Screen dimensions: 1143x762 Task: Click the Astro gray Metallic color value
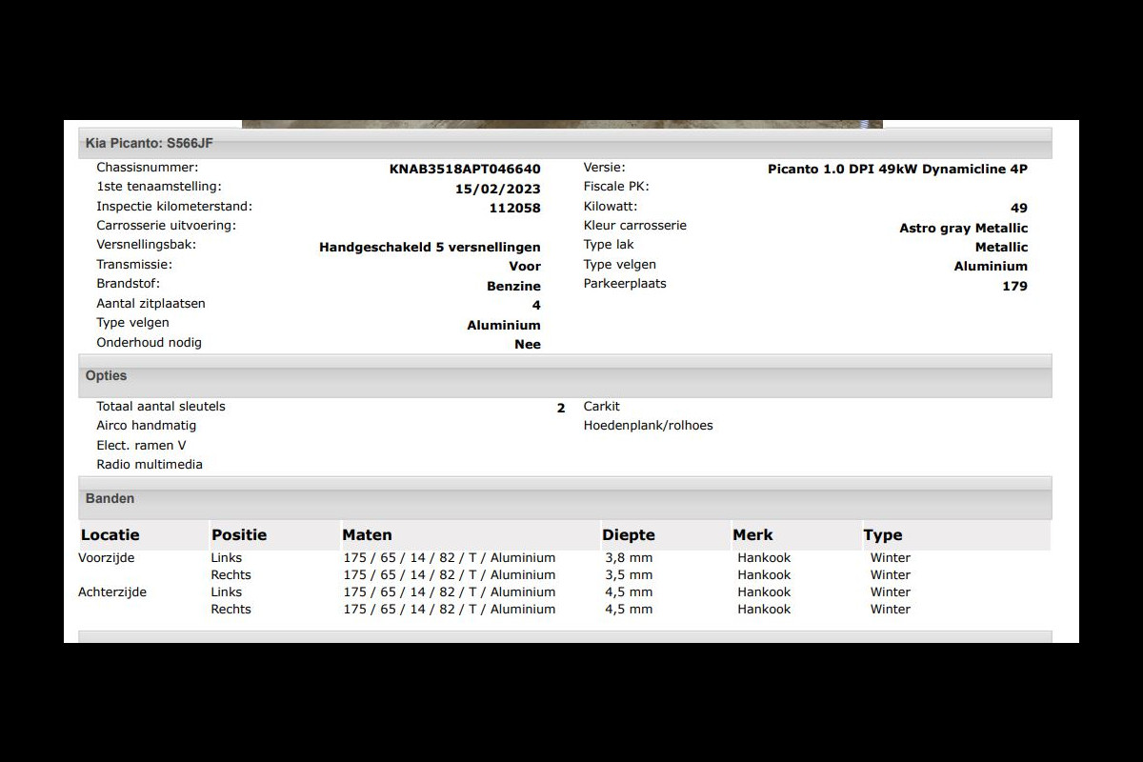pyautogui.click(x=963, y=229)
